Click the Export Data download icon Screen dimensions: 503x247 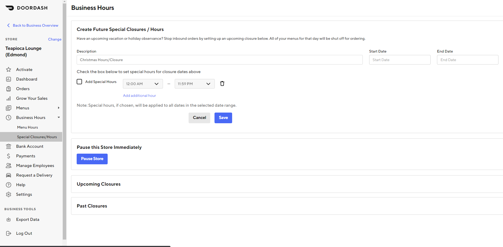click(9, 220)
